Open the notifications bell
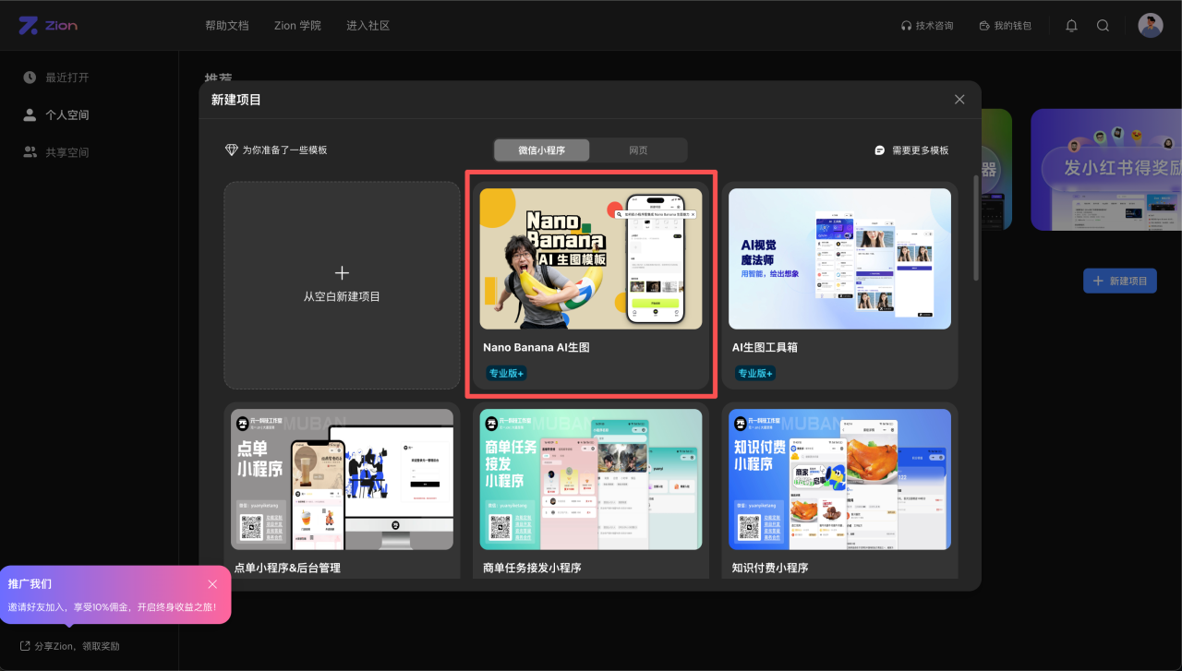This screenshot has width=1182, height=671. (x=1071, y=26)
